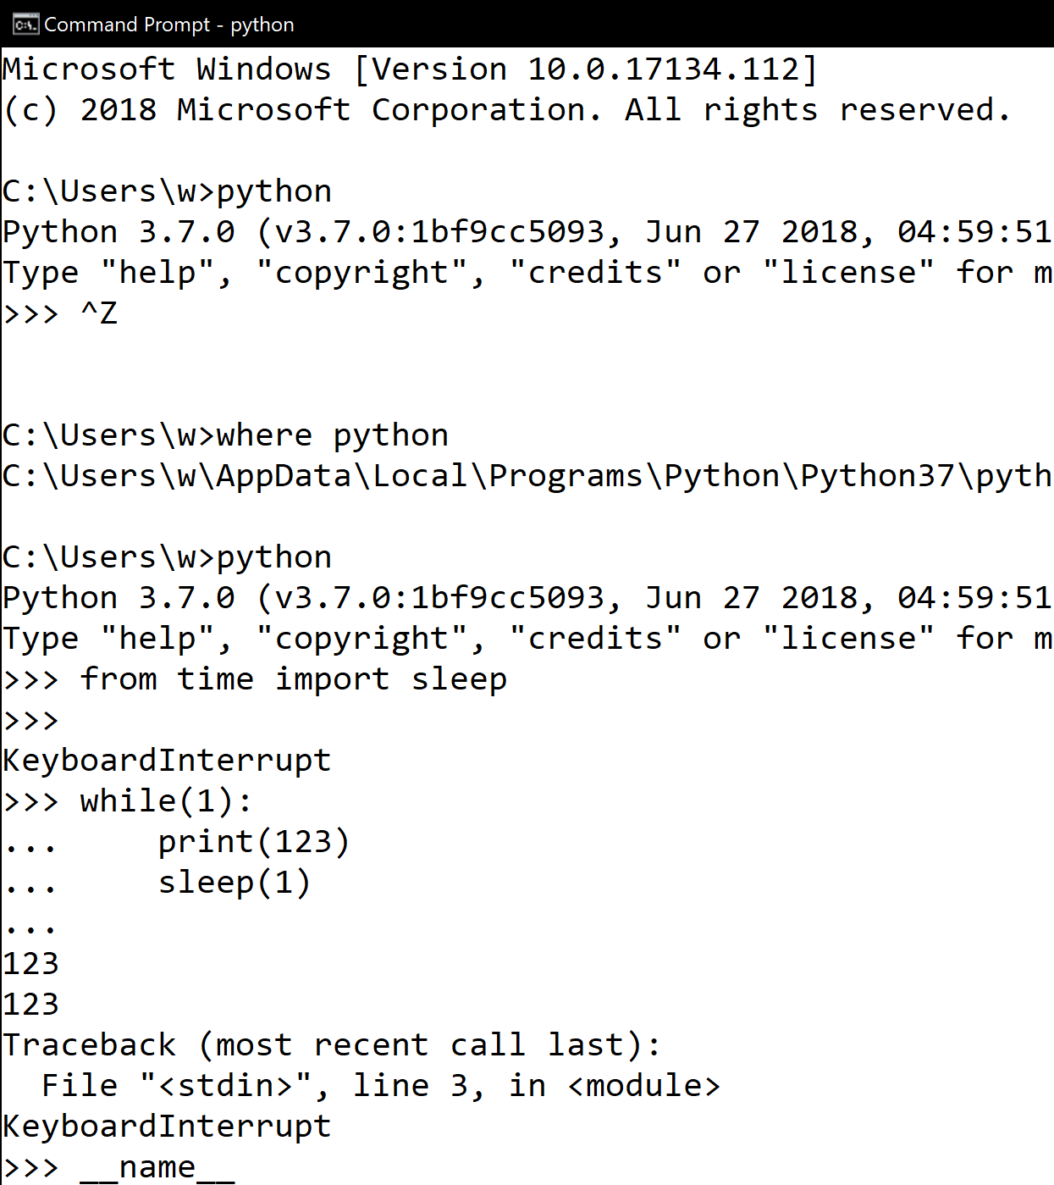Click the print(123) statement

254,840
